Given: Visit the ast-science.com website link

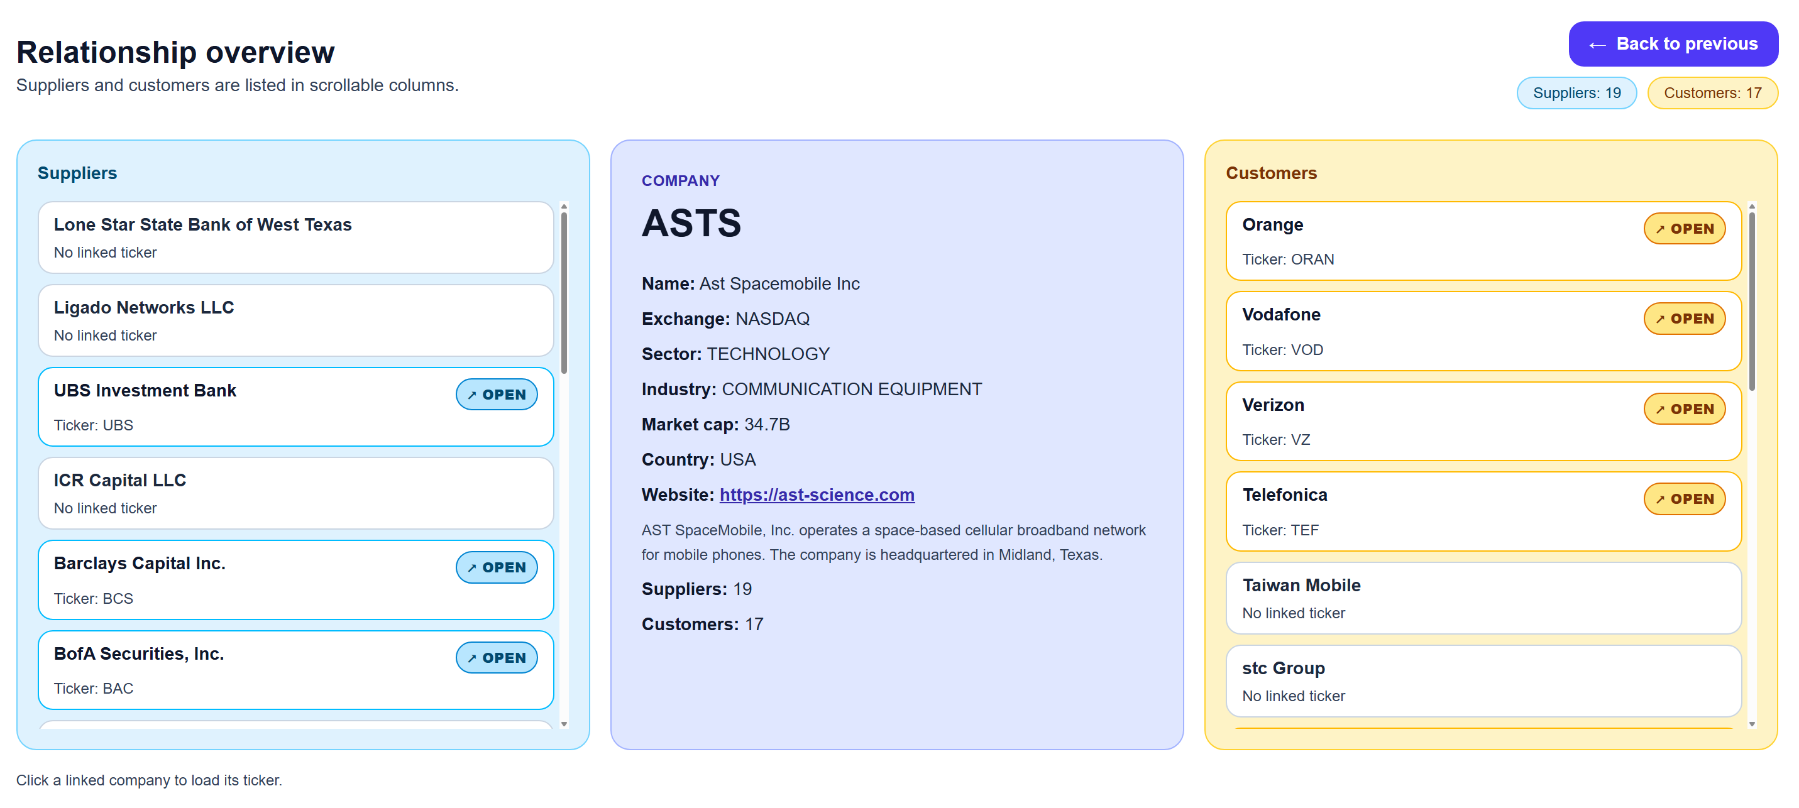Looking at the screenshot, I should (x=817, y=494).
